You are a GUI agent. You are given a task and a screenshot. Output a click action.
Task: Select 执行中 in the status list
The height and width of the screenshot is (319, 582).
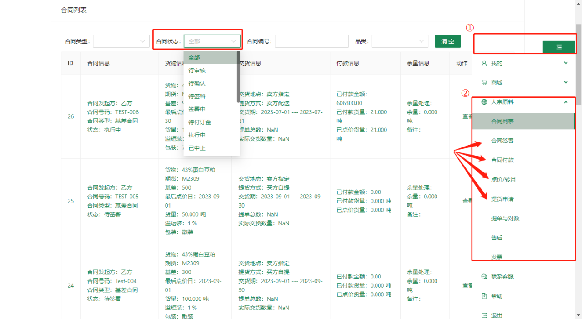point(210,135)
